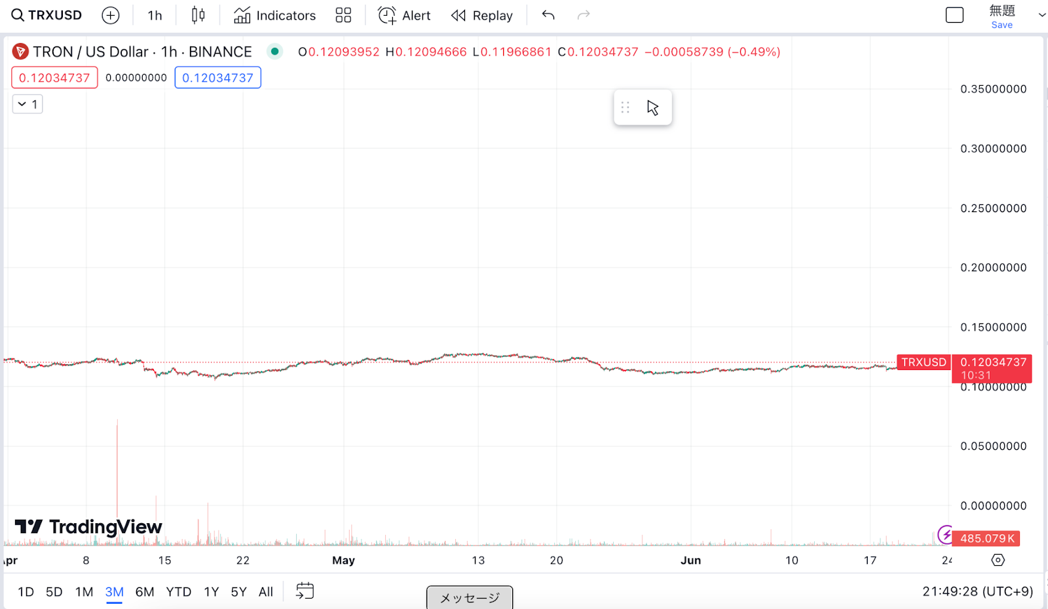Open the go-to-date calendar icon
1048x609 pixels.
(x=305, y=591)
